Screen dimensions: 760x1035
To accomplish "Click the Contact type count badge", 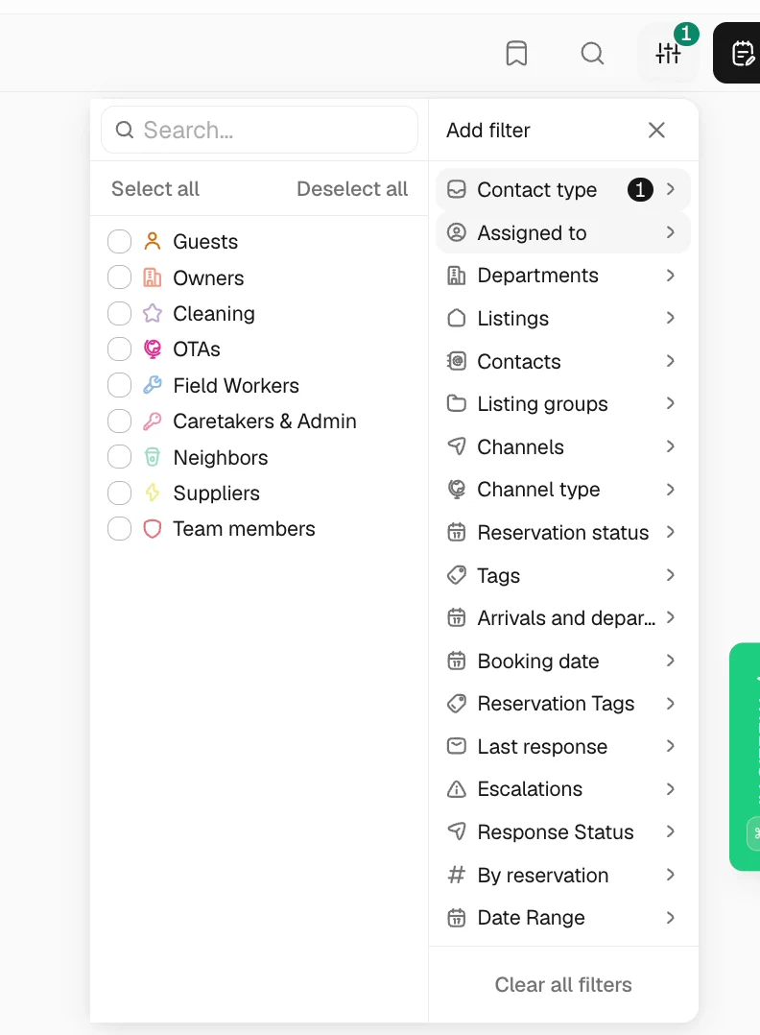I will [640, 189].
